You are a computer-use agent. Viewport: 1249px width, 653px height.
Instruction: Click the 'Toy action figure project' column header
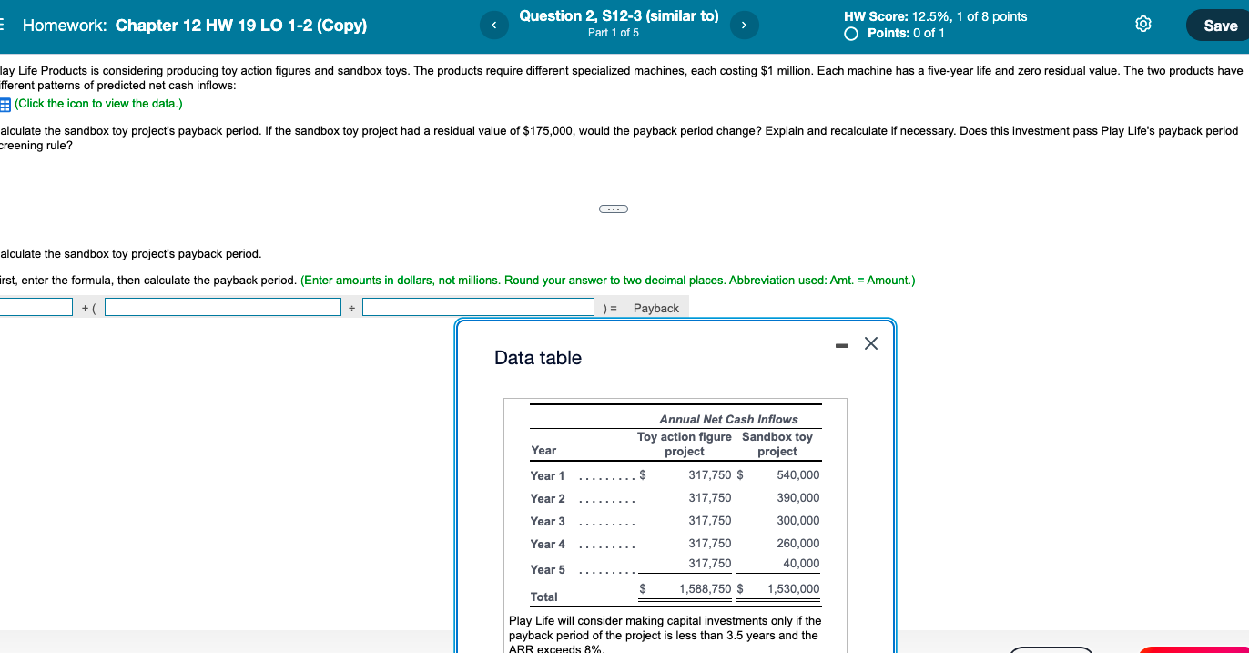(685, 444)
